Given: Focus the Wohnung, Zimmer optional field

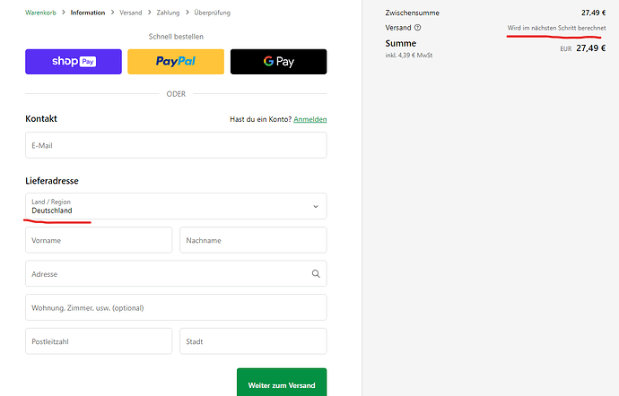Looking at the screenshot, I should pos(176,307).
